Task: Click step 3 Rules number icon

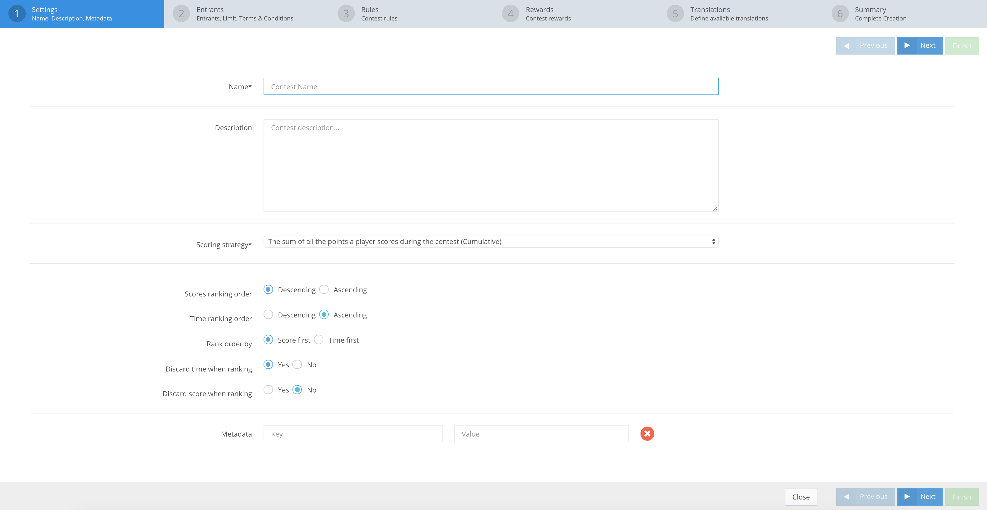Action: pos(346,14)
